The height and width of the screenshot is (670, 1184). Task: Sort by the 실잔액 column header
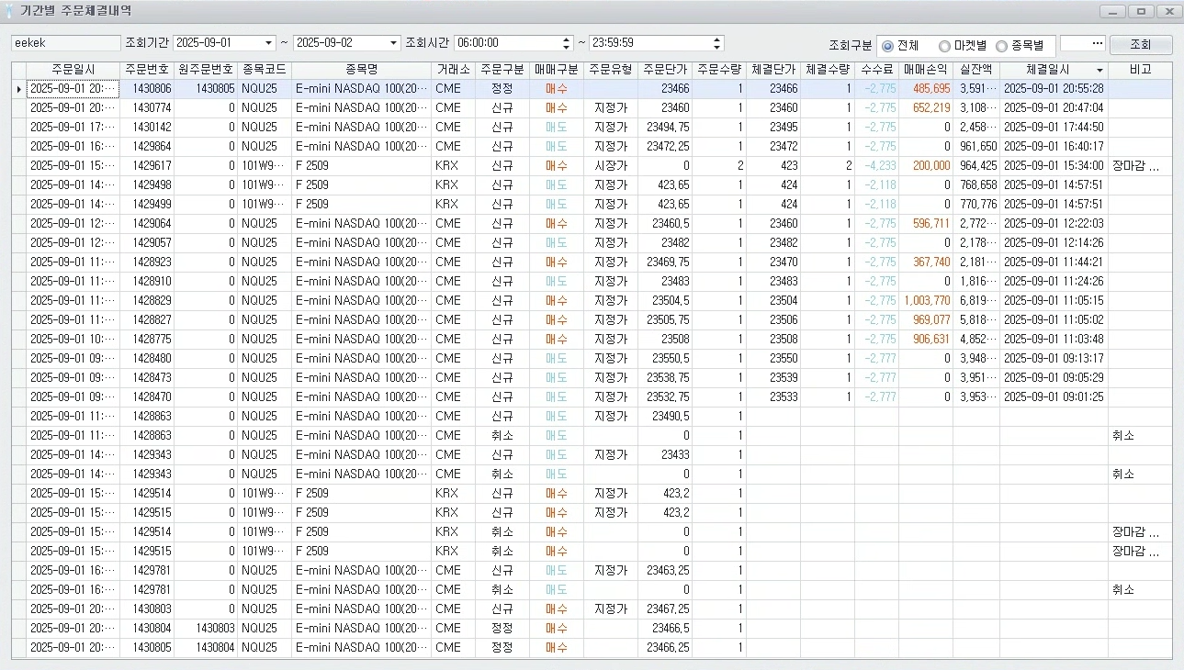coord(976,70)
